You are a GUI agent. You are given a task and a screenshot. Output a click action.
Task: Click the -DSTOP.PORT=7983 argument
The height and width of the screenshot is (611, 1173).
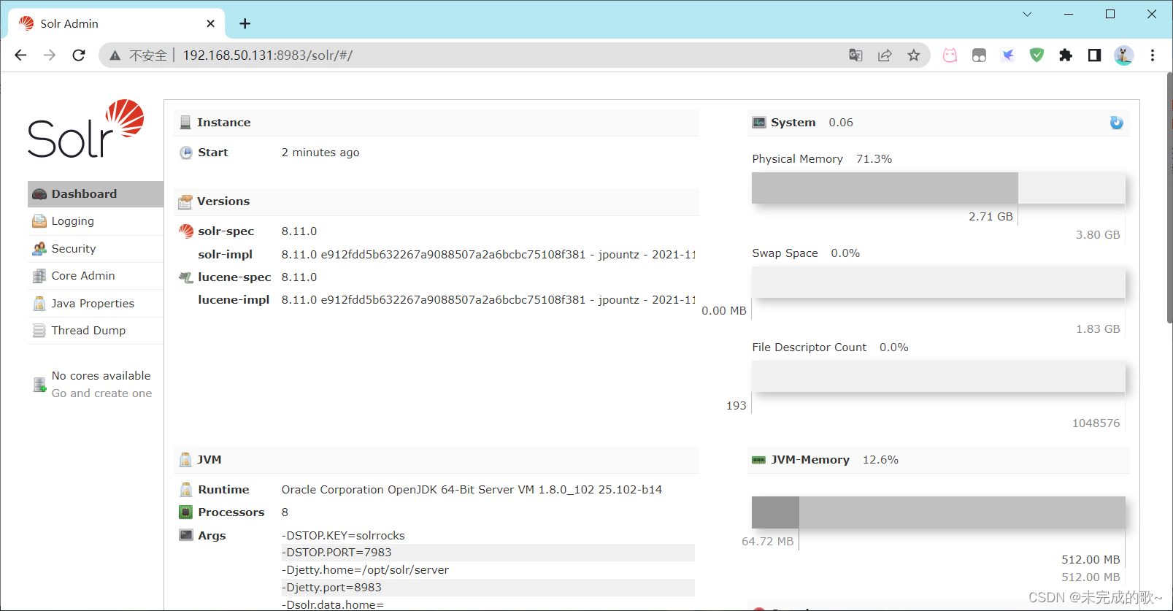tap(488, 553)
